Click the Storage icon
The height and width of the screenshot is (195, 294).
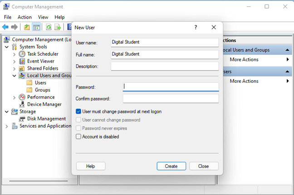click(x=15, y=111)
